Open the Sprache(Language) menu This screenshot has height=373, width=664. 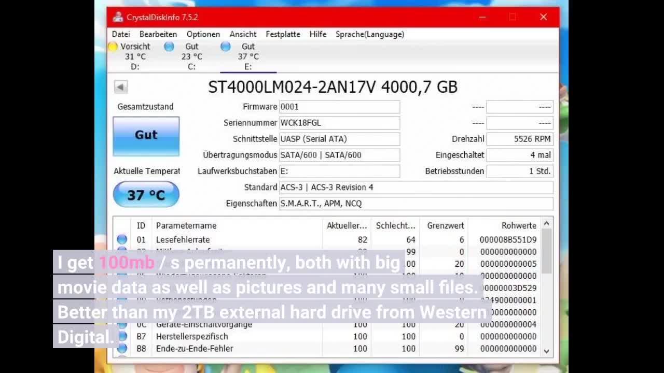[x=370, y=34]
